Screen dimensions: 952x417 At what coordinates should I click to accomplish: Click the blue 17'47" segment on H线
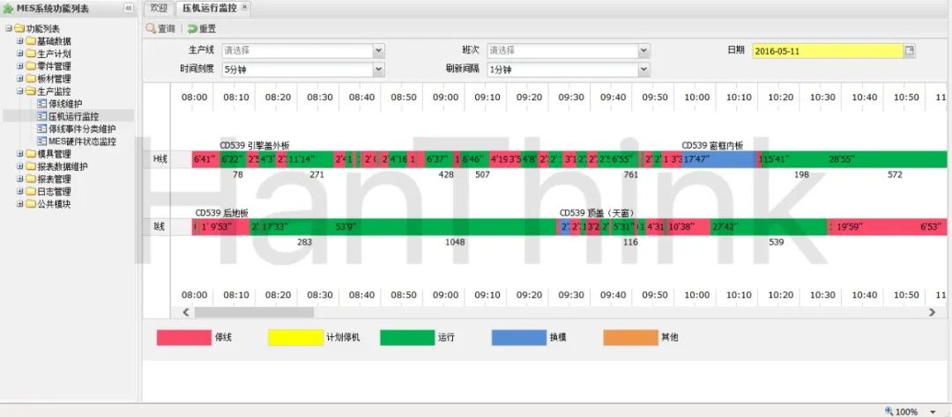pyautogui.click(x=718, y=159)
